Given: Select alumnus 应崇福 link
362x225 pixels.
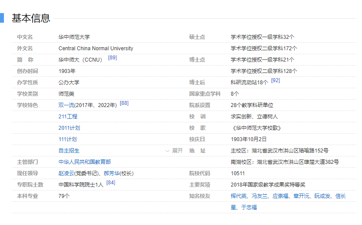Looking at the screenshot, I should pos(280,196).
